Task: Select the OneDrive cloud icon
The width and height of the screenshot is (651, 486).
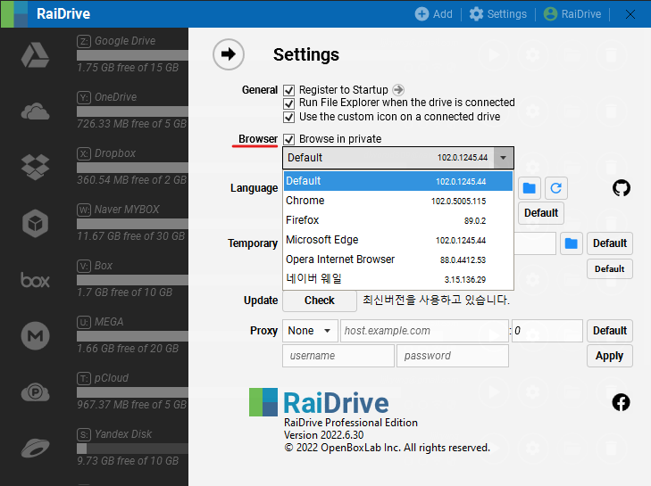Action: pos(36,111)
